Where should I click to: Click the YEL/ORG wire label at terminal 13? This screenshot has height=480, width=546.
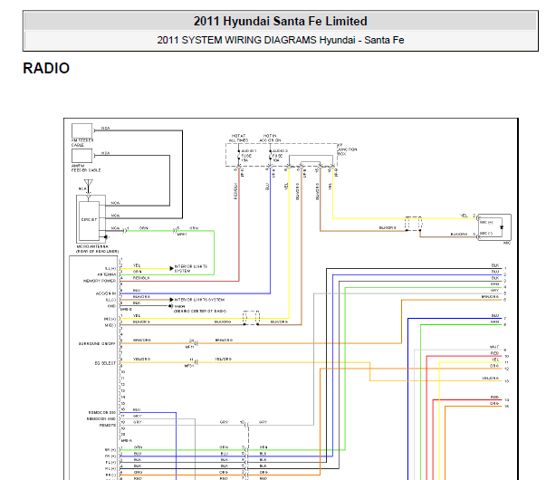pyautogui.click(x=490, y=379)
